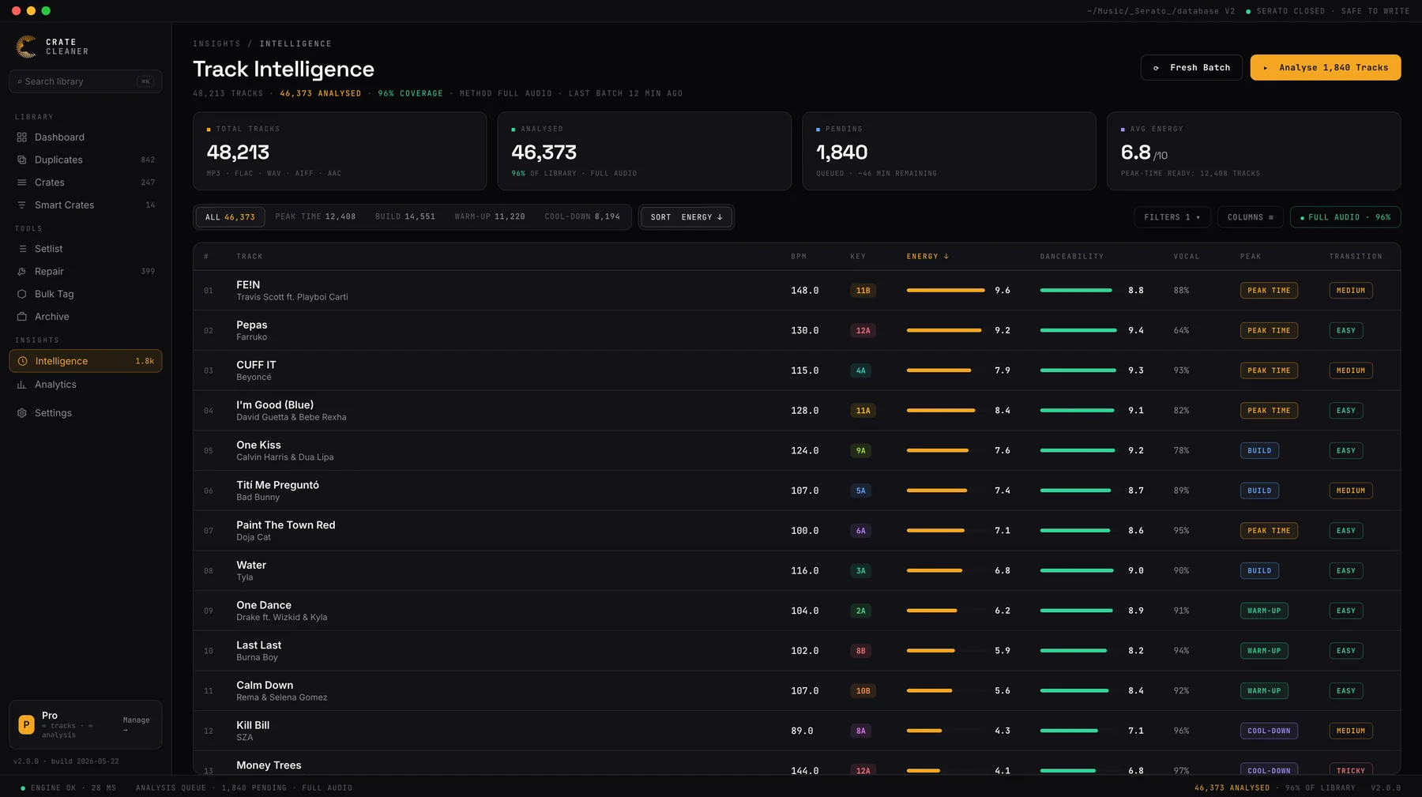1422x797 pixels.
Task: Click the Calm Down track title
Action: click(x=265, y=686)
